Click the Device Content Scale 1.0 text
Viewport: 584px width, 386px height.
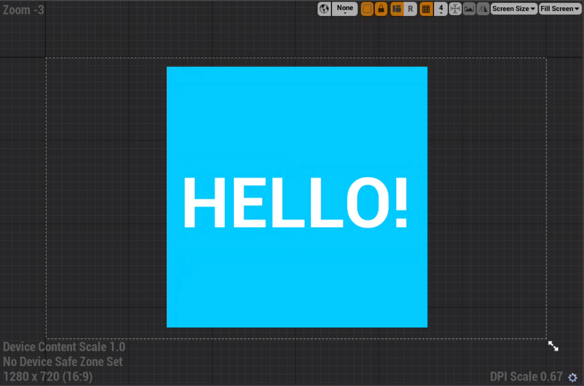point(64,347)
